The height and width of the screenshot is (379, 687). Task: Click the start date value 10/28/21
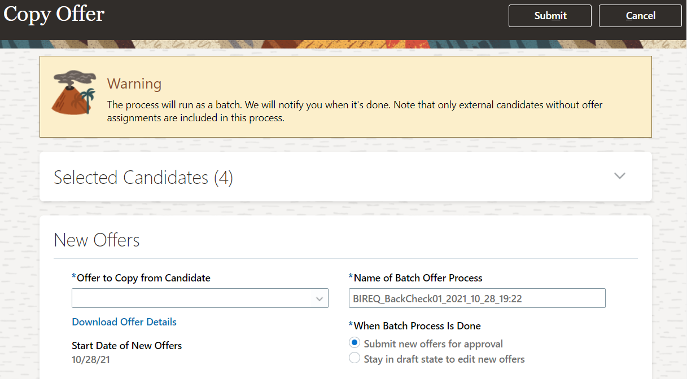[x=91, y=359]
